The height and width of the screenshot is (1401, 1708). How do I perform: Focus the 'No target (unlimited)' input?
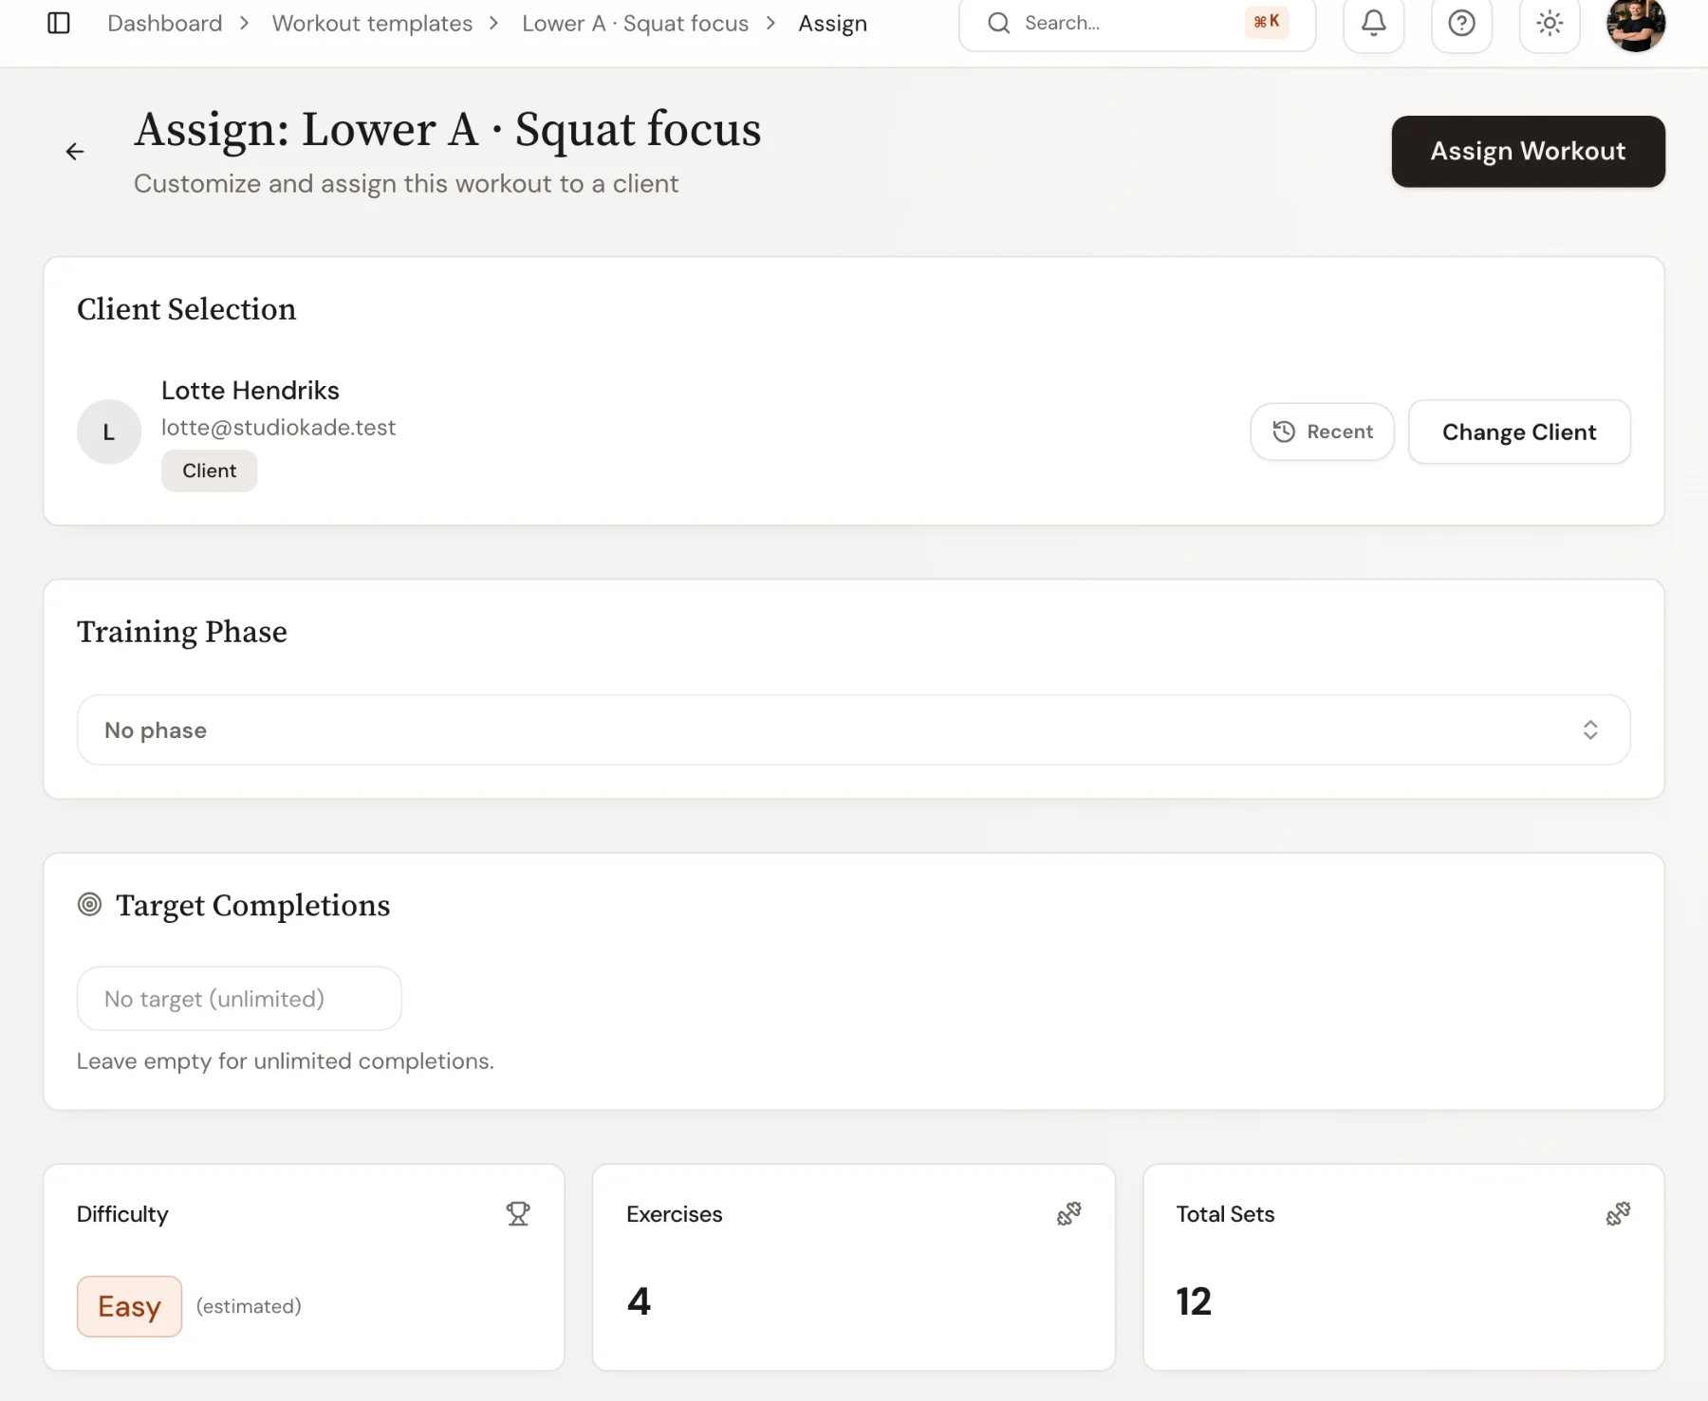tap(239, 999)
